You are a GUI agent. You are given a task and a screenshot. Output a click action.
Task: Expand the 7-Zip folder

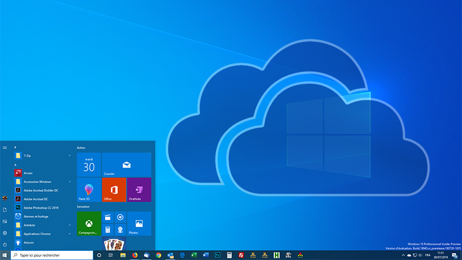point(43,155)
